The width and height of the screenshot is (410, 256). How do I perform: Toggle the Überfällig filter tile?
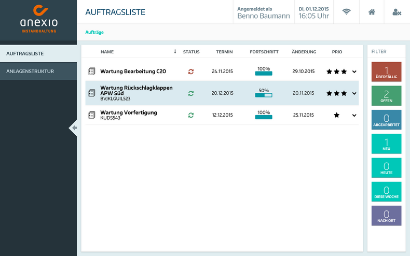pyautogui.click(x=386, y=72)
